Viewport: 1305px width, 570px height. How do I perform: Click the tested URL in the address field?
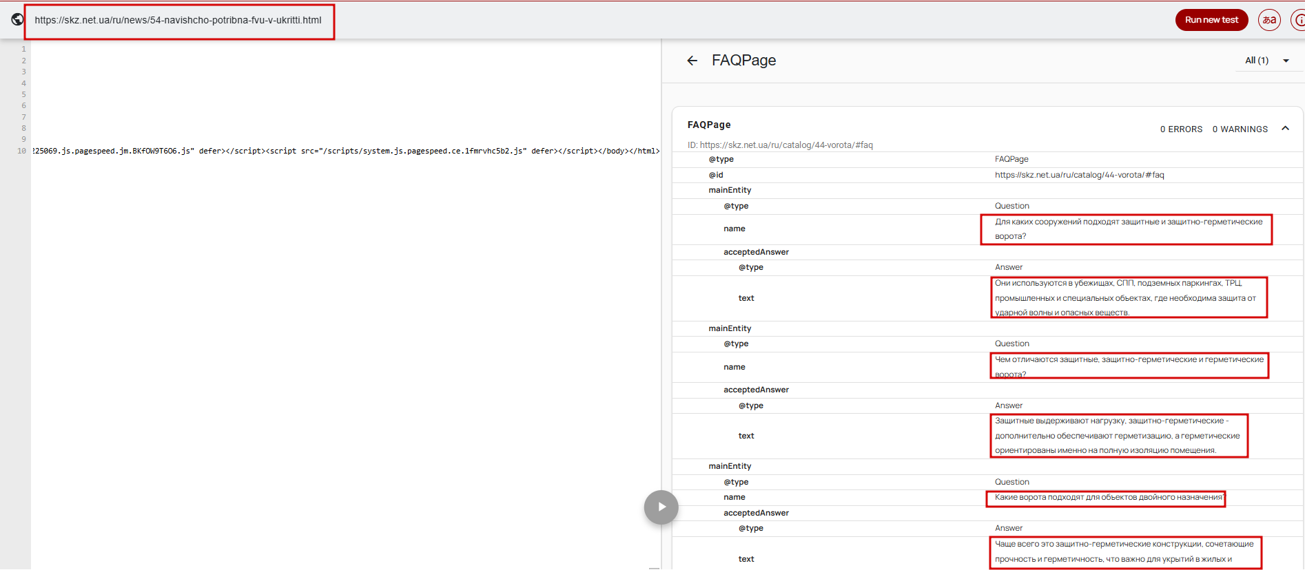[x=178, y=20]
